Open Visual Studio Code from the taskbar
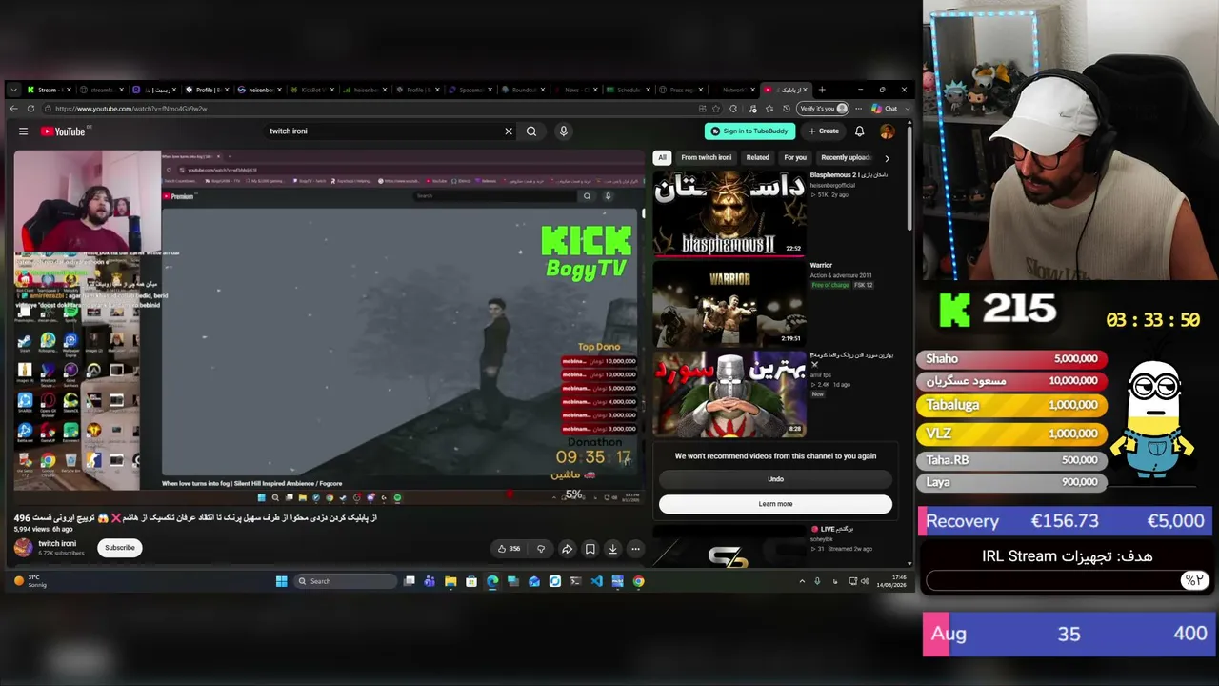Image resolution: width=1219 pixels, height=686 pixels. pyautogui.click(x=597, y=581)
